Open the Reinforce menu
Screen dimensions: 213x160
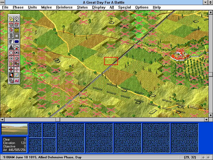pos(64,7)
